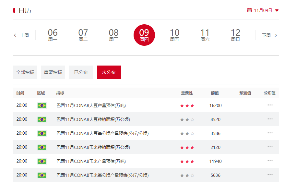Expand the 11月09日 date dropdown arrow
This screenshot has height=183, width=285.
(x=277, y=11)
